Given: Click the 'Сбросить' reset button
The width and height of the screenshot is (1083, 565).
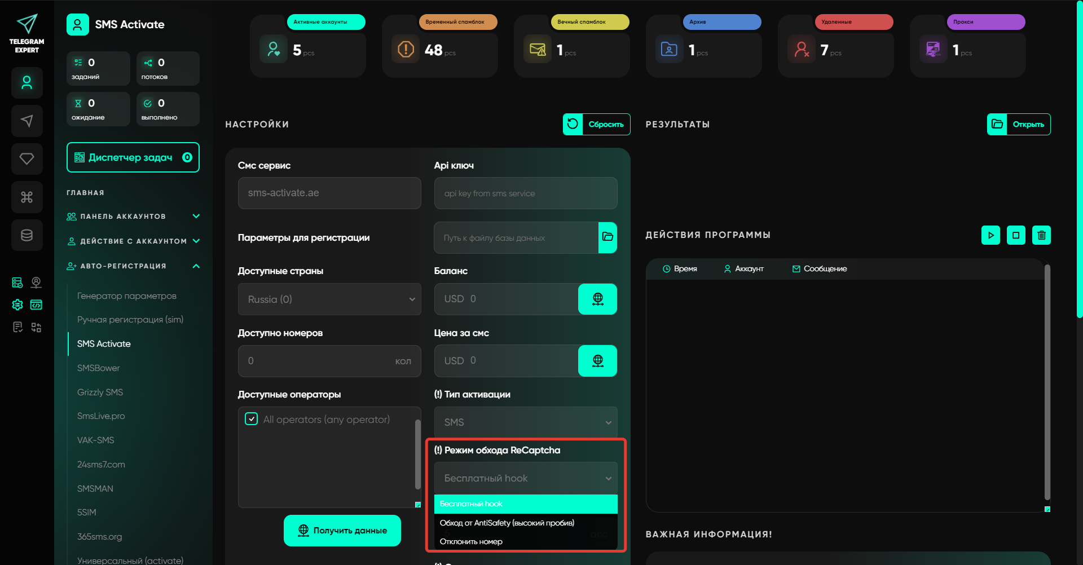Looking at the screenshot, I should [x=596, y=125].
